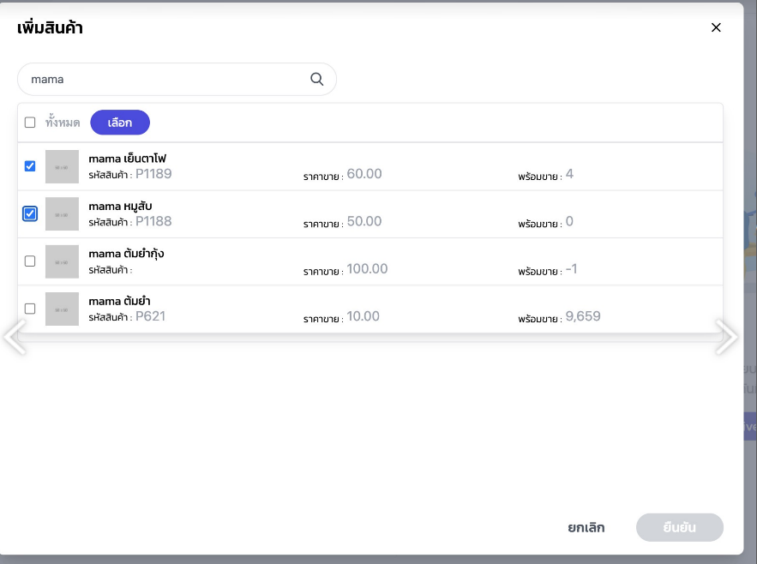
Task: Uncheck the mama หมูสับ checkbox
Action: coord(30,213)
